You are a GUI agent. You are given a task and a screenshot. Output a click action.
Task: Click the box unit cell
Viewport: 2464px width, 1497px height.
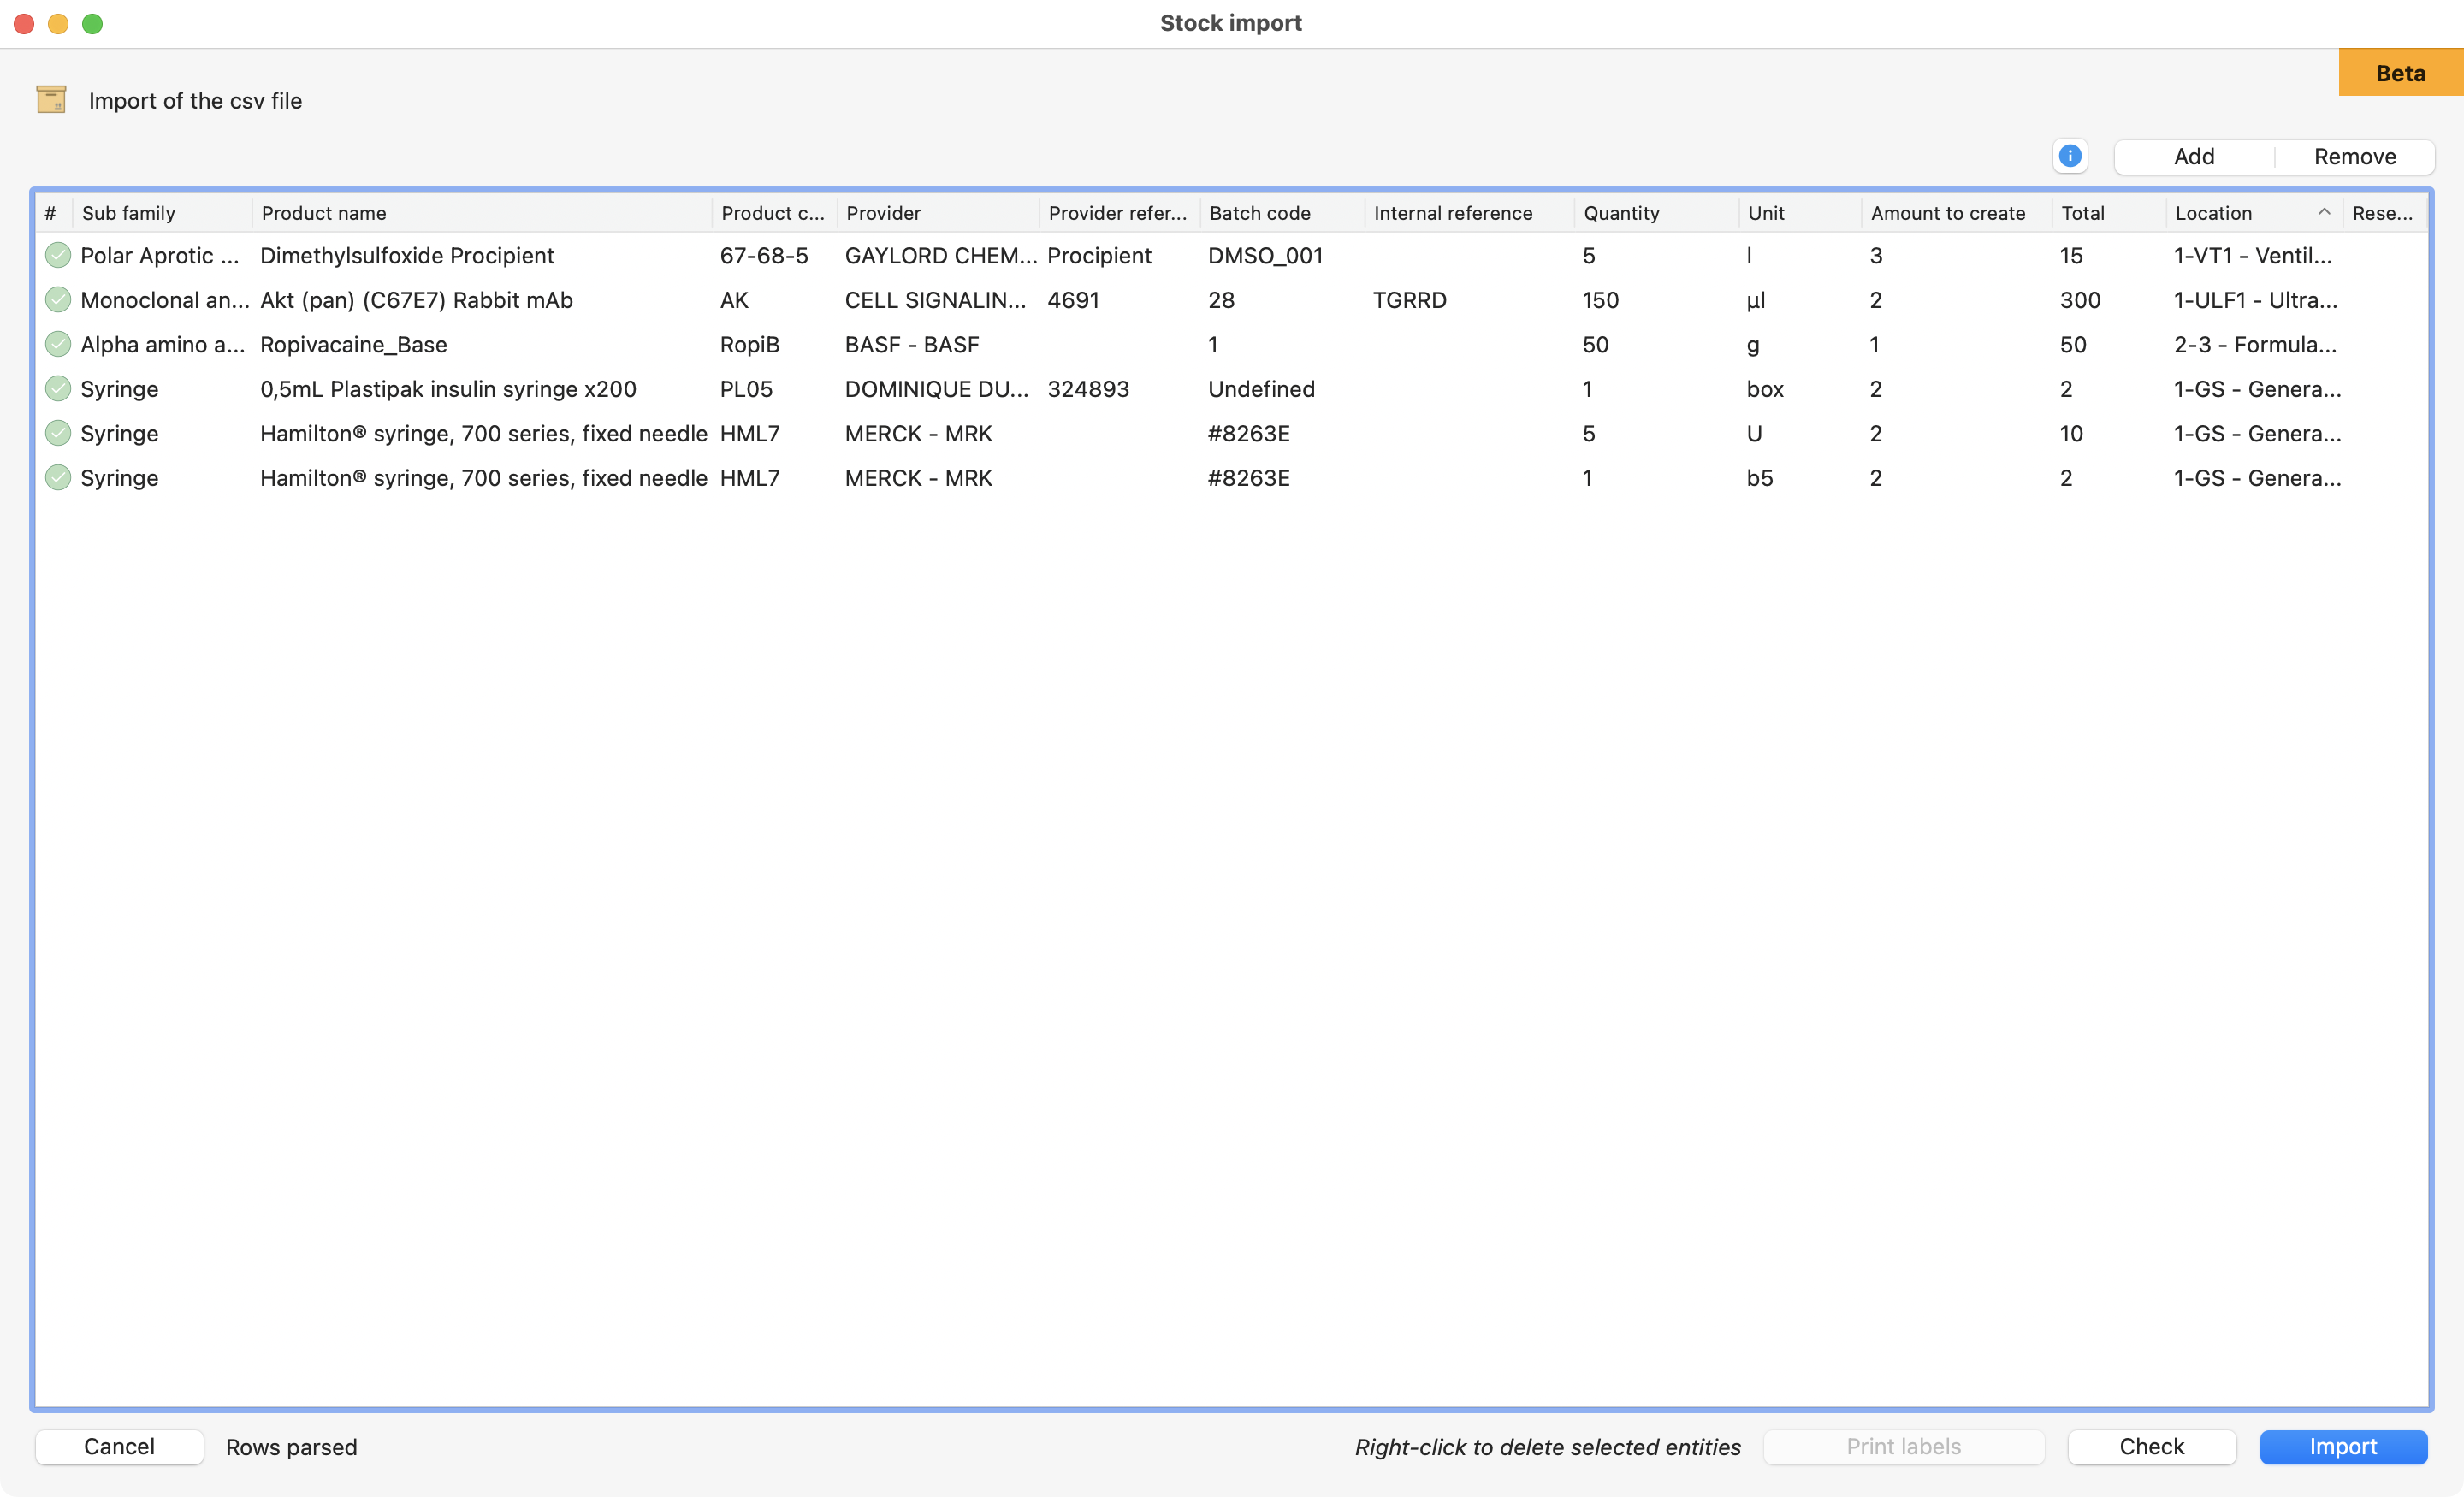(1765, 389)
